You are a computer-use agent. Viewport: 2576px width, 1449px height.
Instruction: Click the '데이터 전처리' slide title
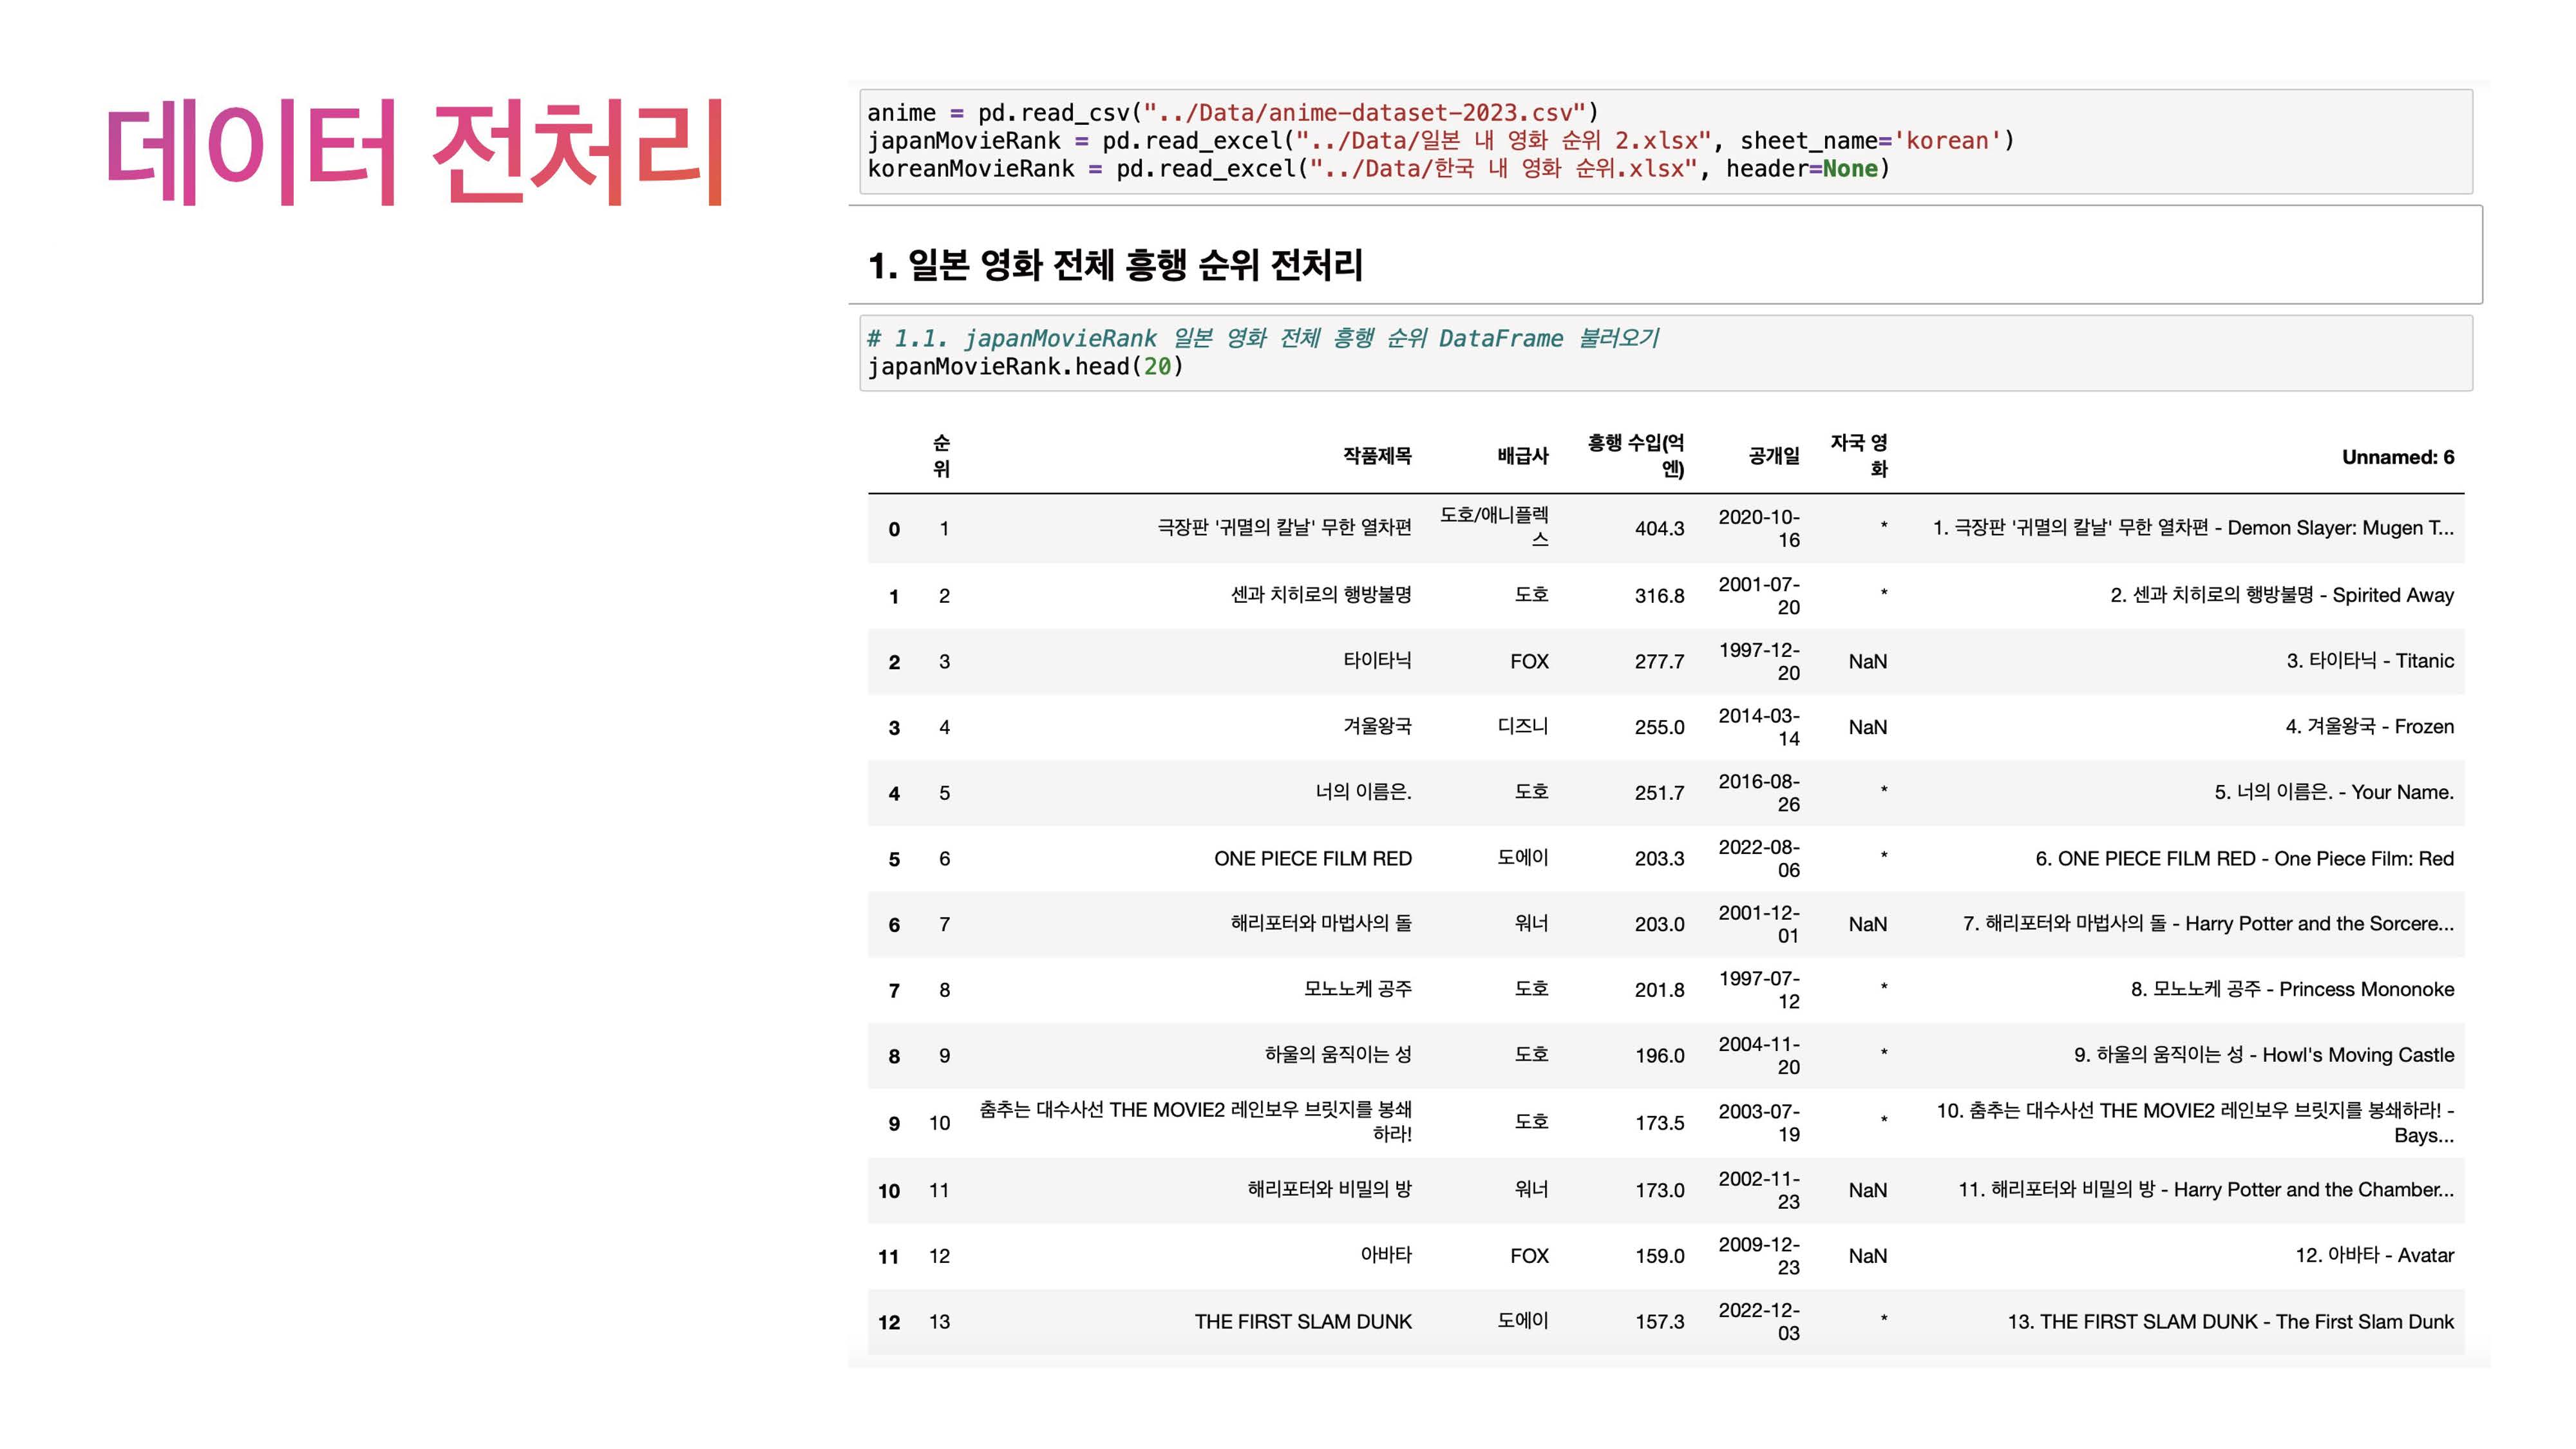pyautogui.click(x=414, y=152)
